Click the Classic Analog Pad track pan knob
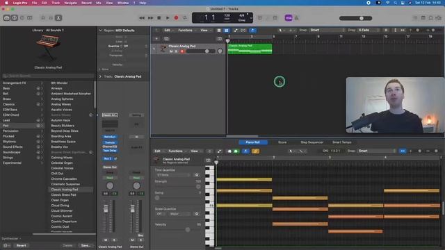This screenshot has width=445, height=250. pyautogui.click(x=220, y=51)
